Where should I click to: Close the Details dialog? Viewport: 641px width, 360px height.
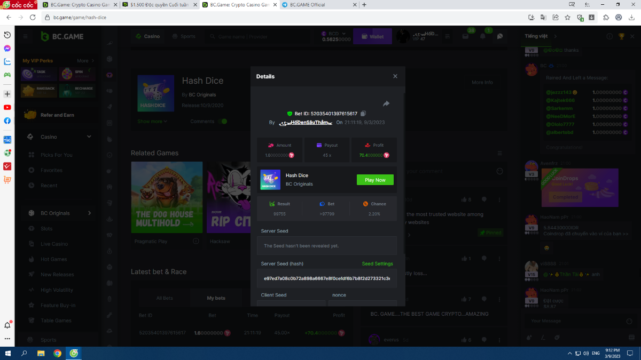395,76
